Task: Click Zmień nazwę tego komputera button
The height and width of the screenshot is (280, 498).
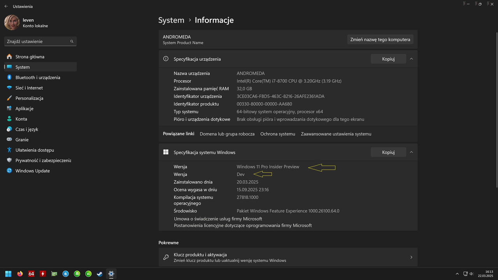Action: point(380,39)
